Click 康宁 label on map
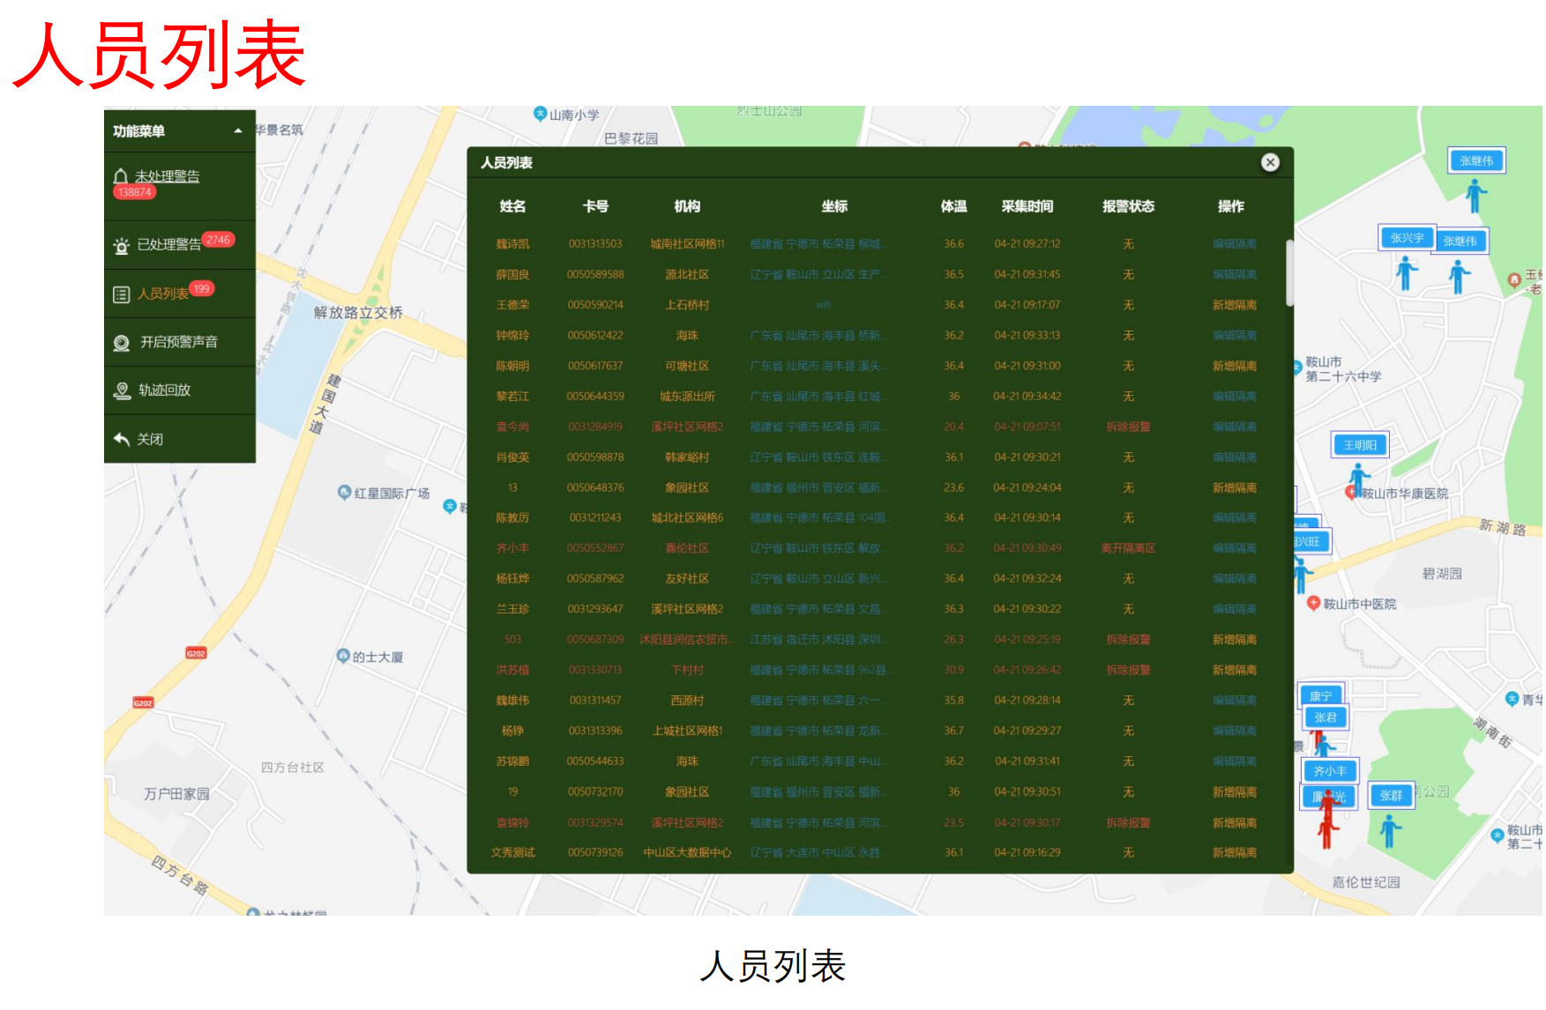This screenshot has width=1546, height=1010. pyautogui.click(x=1320, y=696)
